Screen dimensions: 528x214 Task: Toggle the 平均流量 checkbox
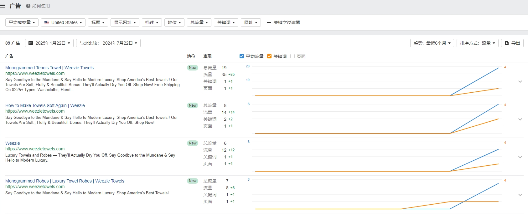pyautogui.click(x=242, y=56)
